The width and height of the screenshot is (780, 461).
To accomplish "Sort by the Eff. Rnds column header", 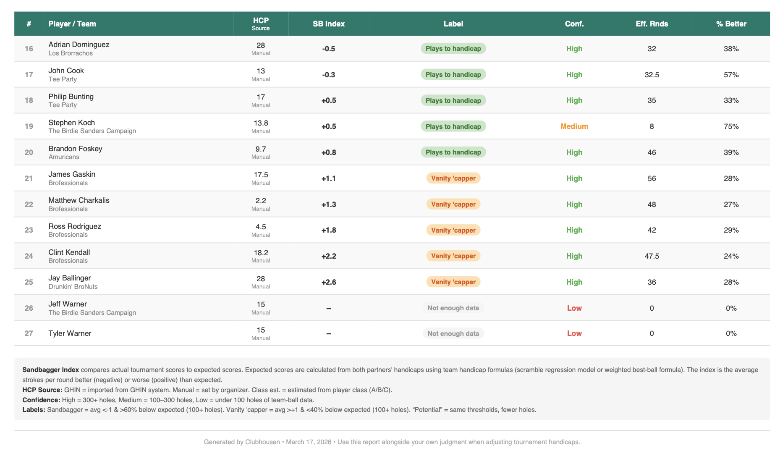I will (x=651, y=24).
